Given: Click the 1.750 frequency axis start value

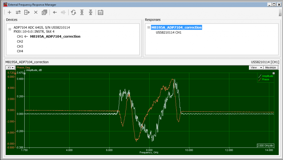Looking at the screenshot, I should 24,150.
